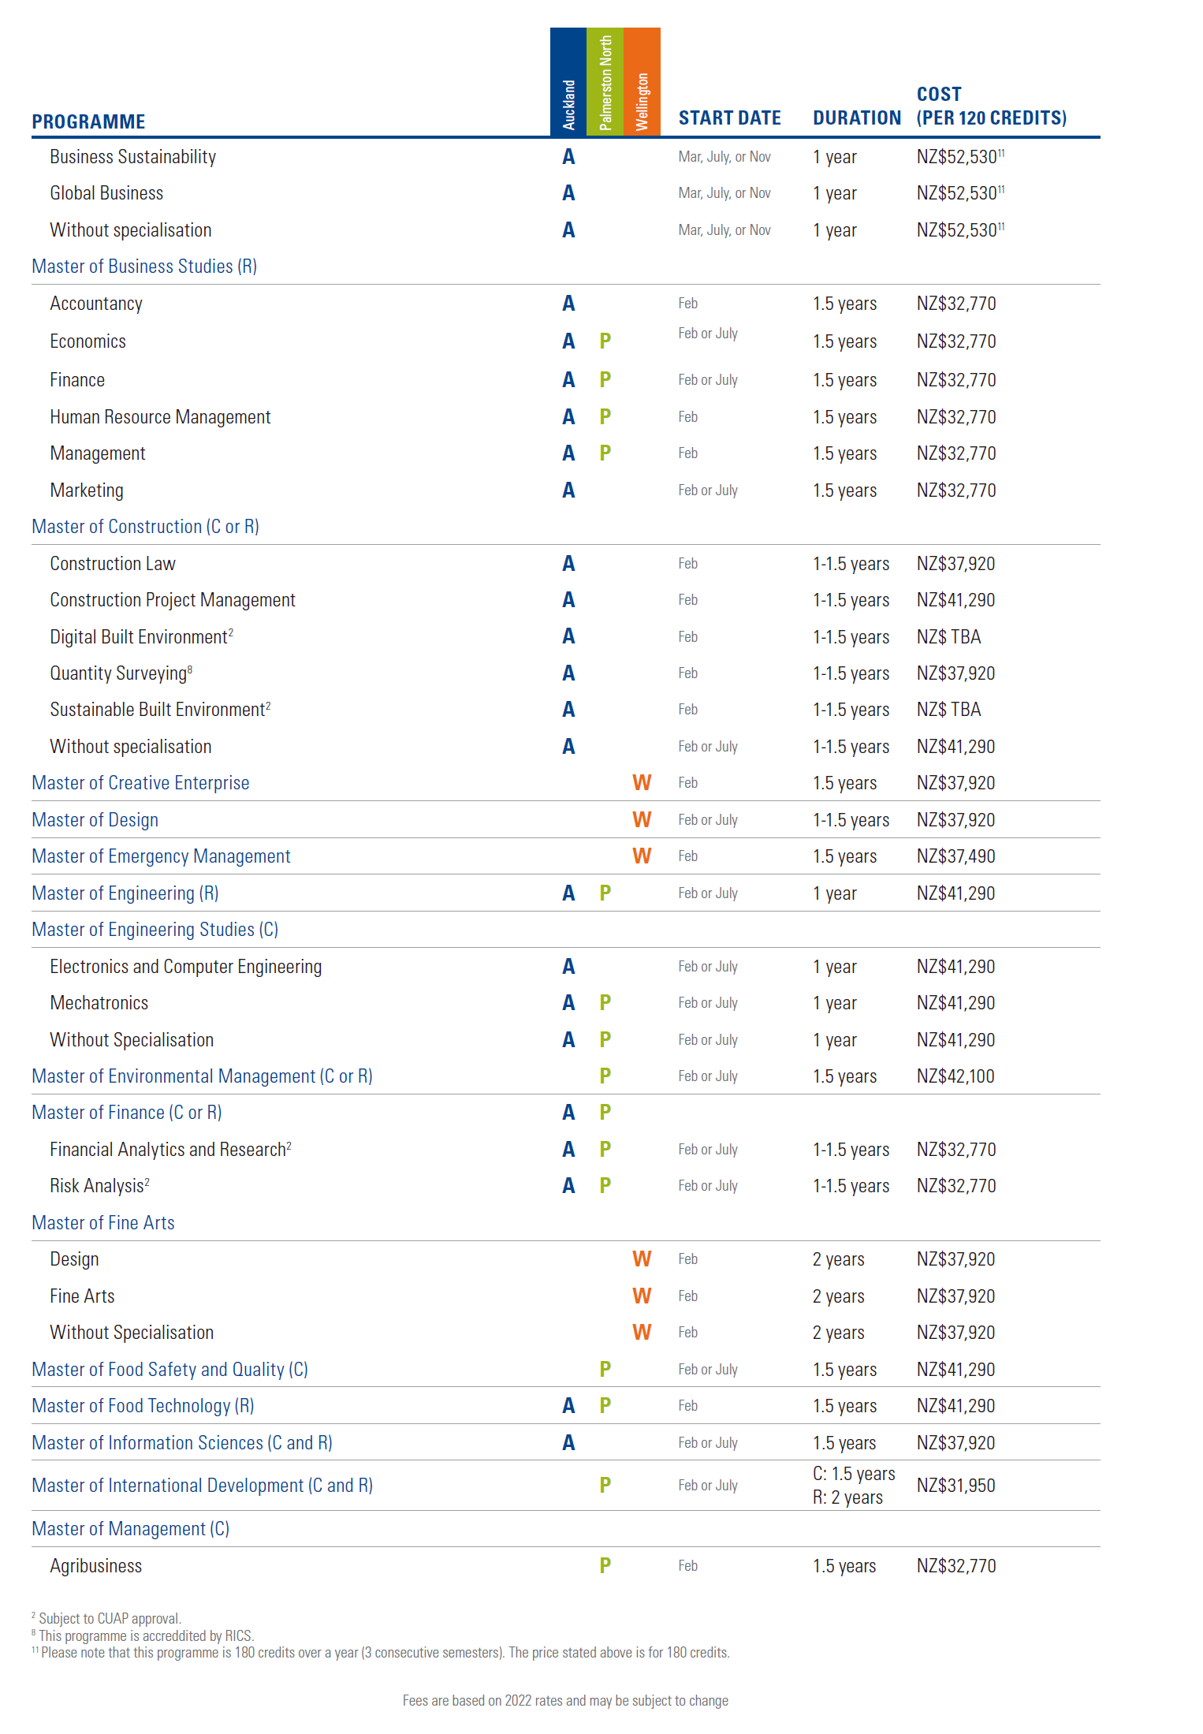Open Master of Creative Enterprise row title

[140, 783]
